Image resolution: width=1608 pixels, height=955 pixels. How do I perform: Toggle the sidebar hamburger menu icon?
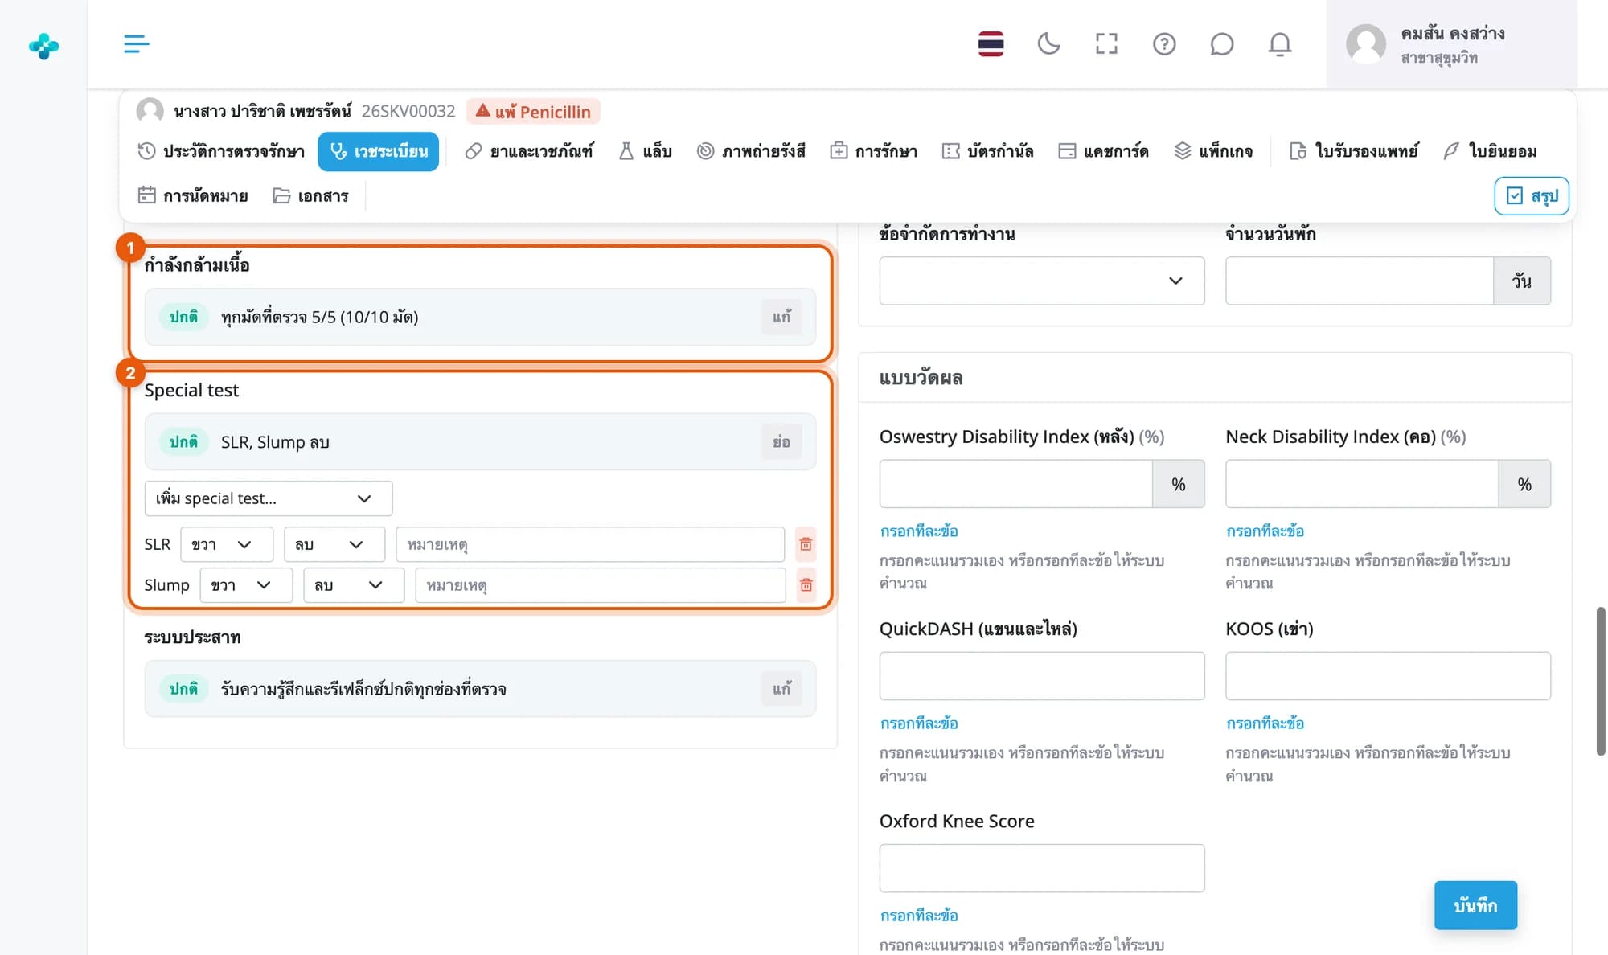pyautogui.click(x=136, y=43)
